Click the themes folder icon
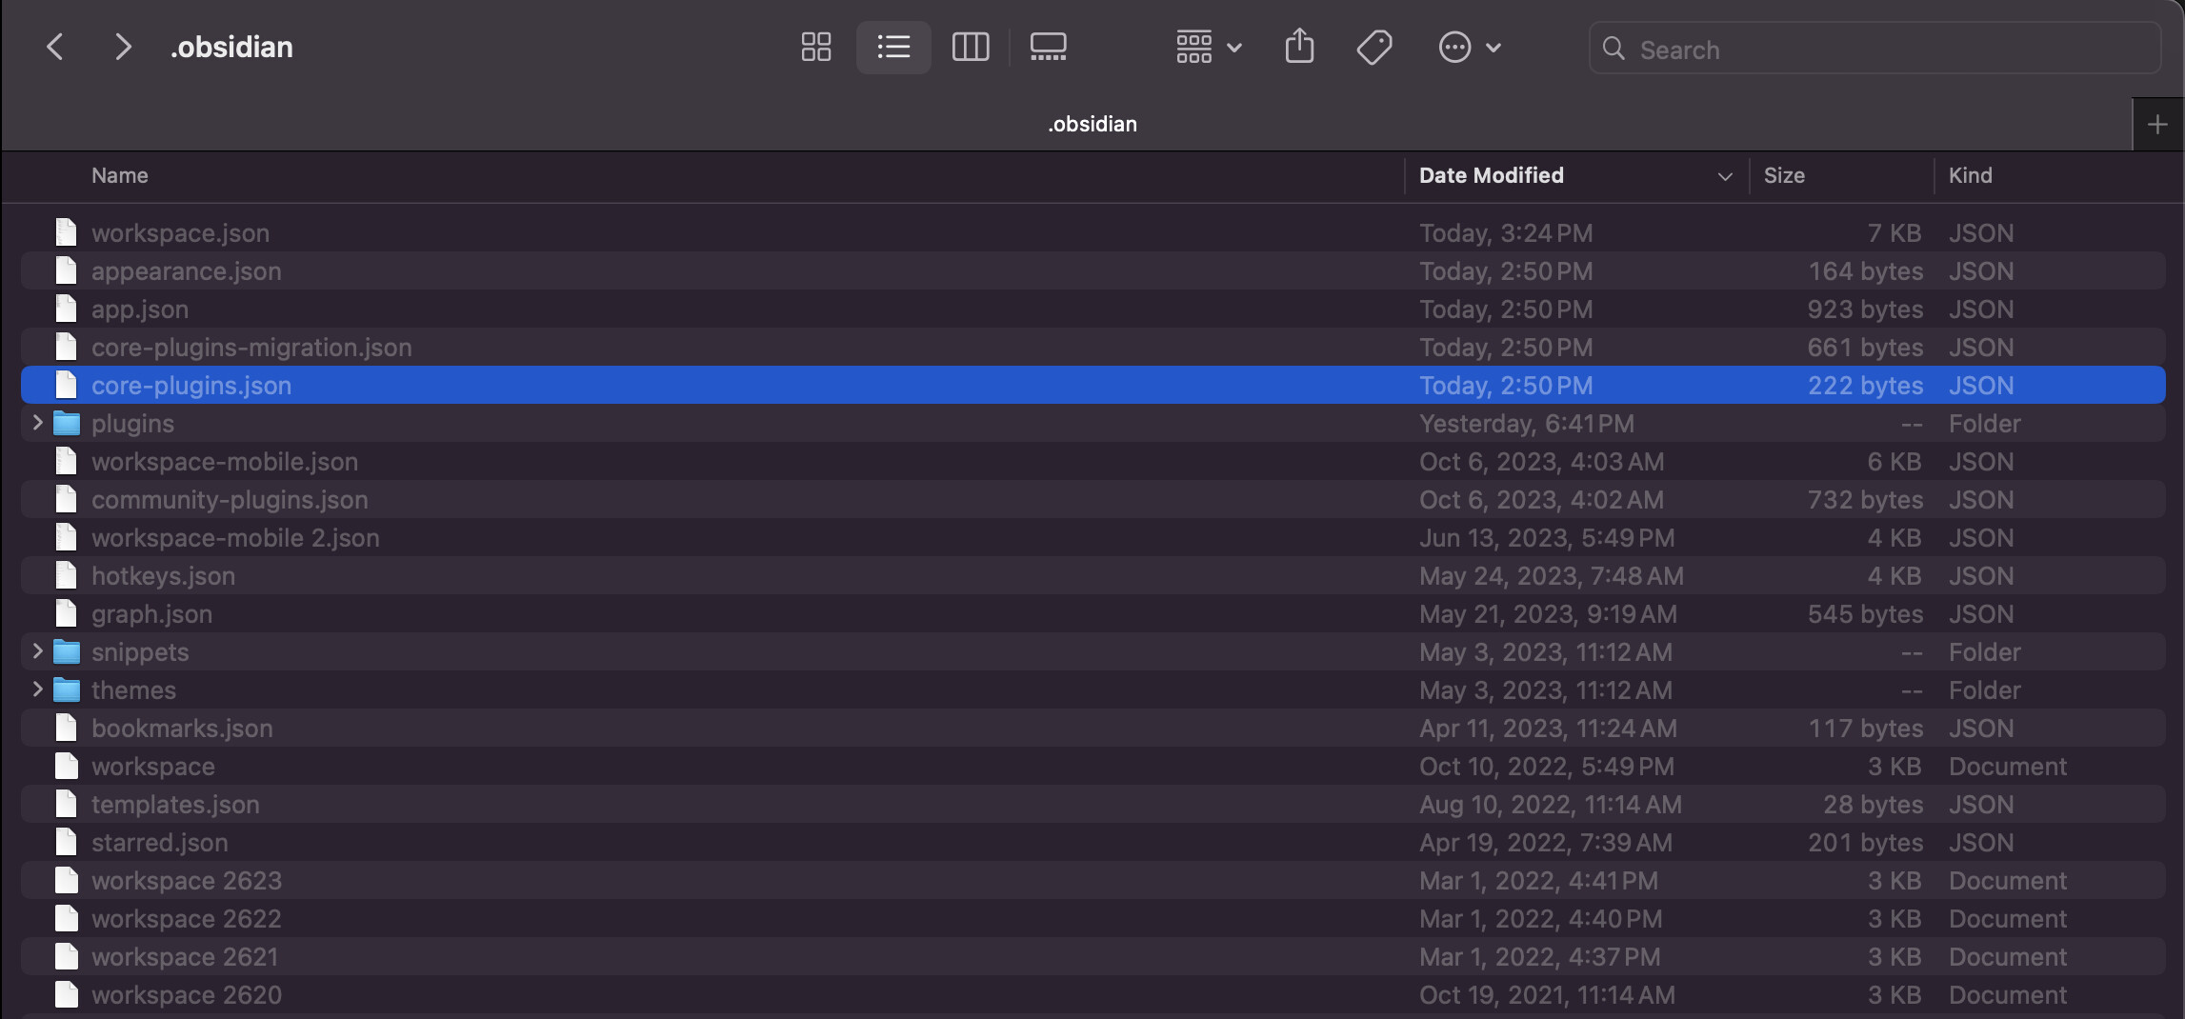Viewport: 2185px width, 1019px height. (67, 689)
